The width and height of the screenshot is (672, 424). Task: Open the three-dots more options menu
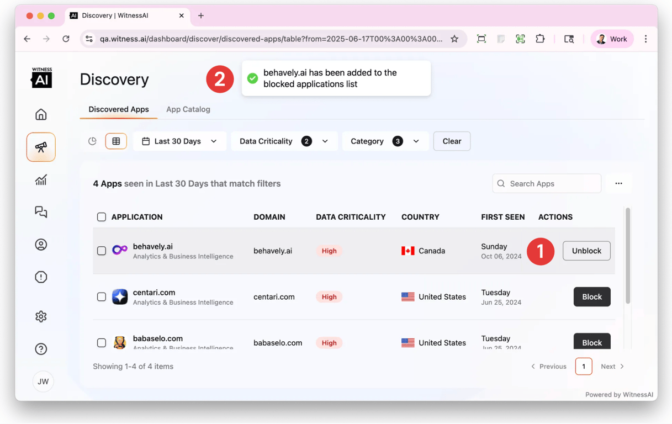pyautogui.click(x=618, y=183)
